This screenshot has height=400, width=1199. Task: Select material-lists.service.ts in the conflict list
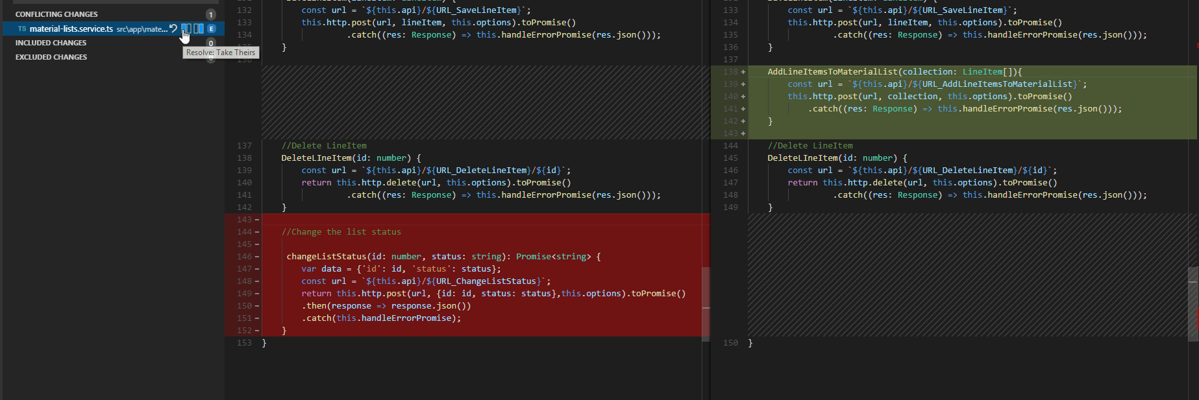[x=71, y=29]
